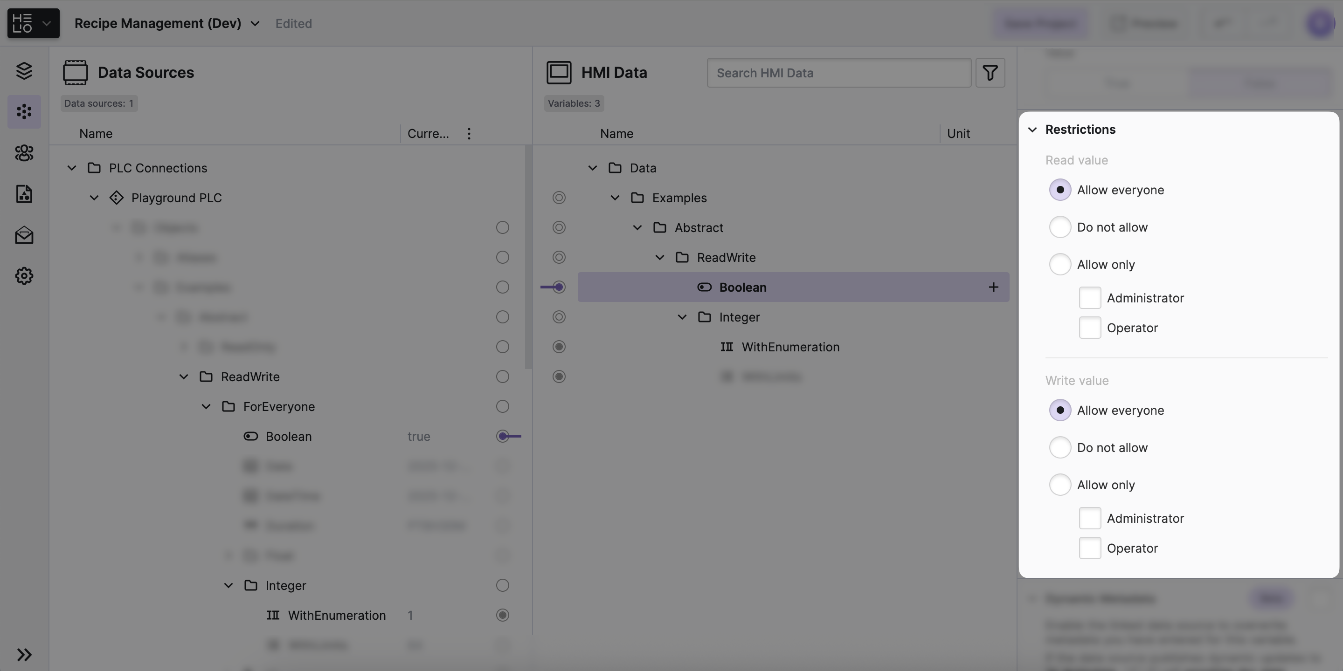Click the Search HMI Data field
Screen dimensions: 1343x671
(838, 73)
